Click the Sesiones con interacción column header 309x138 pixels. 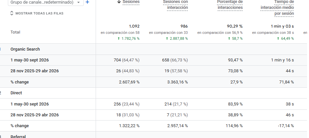[176, 5]
